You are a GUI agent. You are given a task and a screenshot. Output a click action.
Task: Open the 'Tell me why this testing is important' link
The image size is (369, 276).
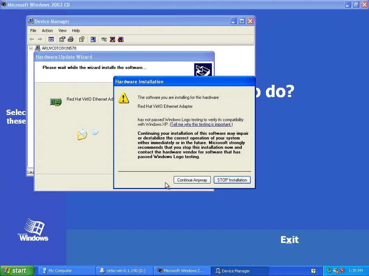[x=201, y=124]
